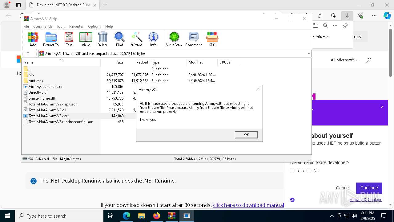Select TotallyNotAimmyV2.exe file
This screenshot has height=222, width=394.
tap(48, 116)
